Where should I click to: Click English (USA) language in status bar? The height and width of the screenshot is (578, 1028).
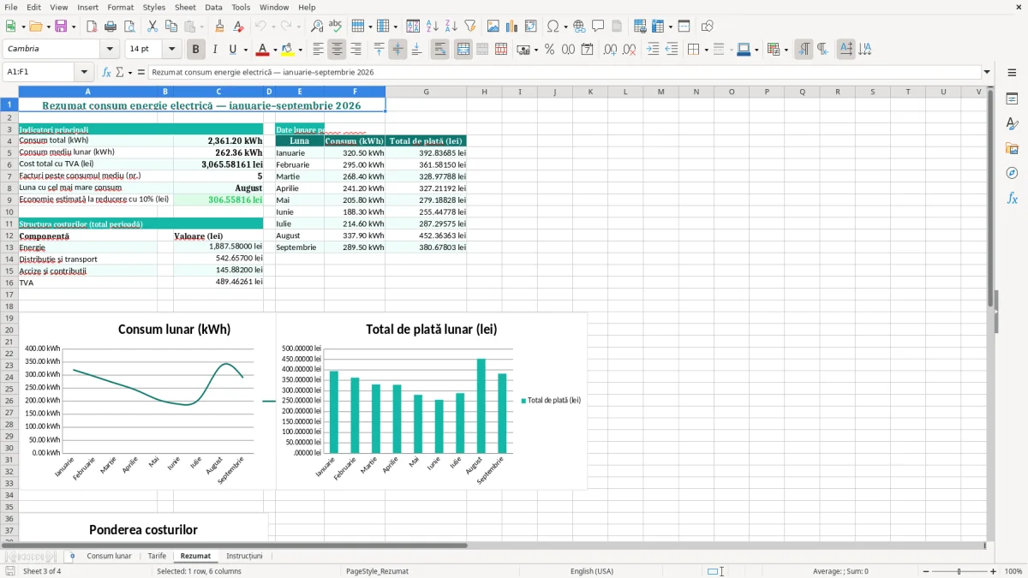pos(592,571)
